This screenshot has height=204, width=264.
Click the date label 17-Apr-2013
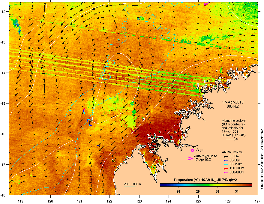[233, 102]
